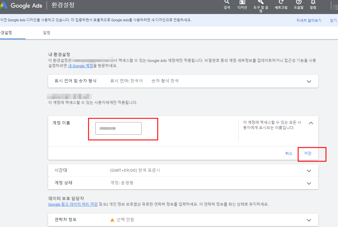Expand the 시간대 section
Viewport: 338px width, 227px height.
coord(309,170)
